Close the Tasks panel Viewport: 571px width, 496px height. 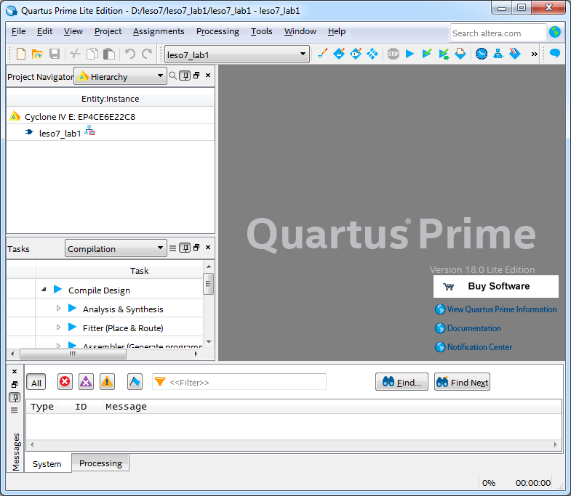click(208, 247)
